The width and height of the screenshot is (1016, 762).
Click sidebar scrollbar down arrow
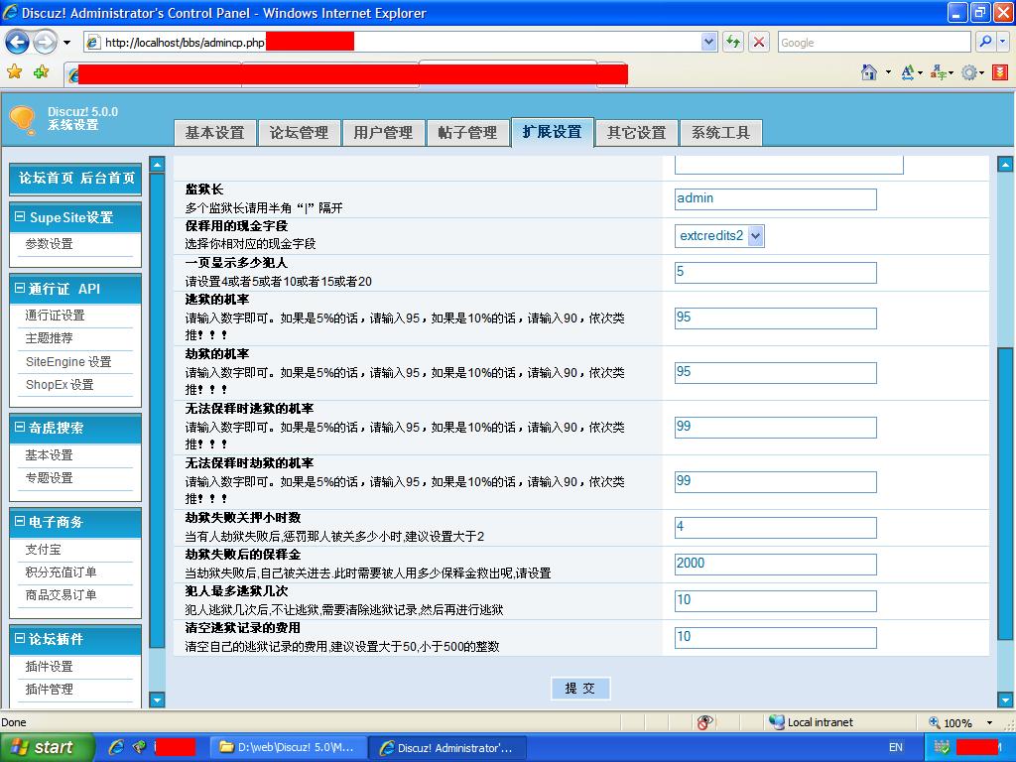pyautogui.click(x=157, y=699)
